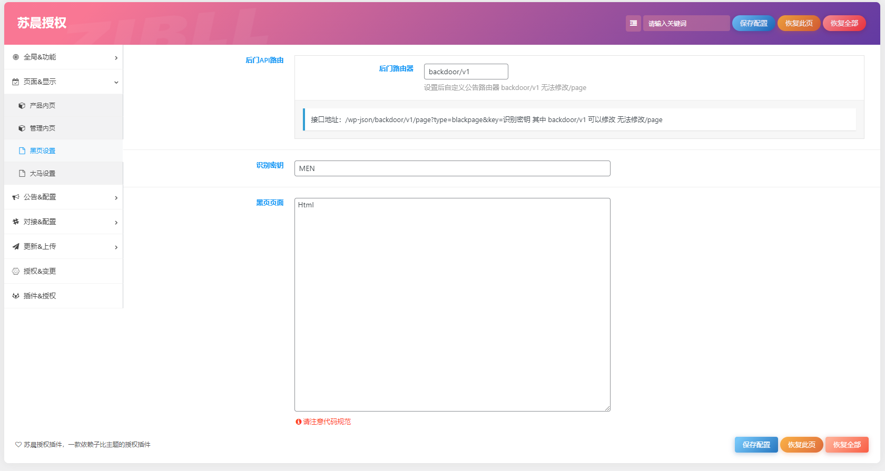Click the heart icon in the footer
The width and height of the screenshot is (885, 471).
(x=18, y=445)
